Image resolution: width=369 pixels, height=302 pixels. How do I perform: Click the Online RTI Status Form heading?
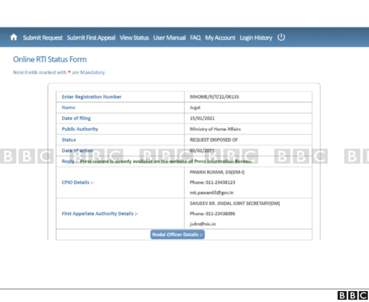pos(50,59)
